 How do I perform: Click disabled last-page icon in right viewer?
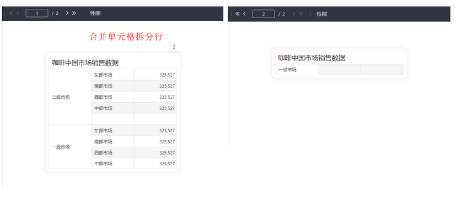pyautogui.click(x=301, y=14)
